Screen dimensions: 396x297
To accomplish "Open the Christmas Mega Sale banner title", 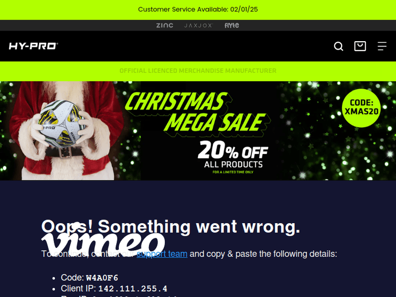I will click(x=197, y=112).
